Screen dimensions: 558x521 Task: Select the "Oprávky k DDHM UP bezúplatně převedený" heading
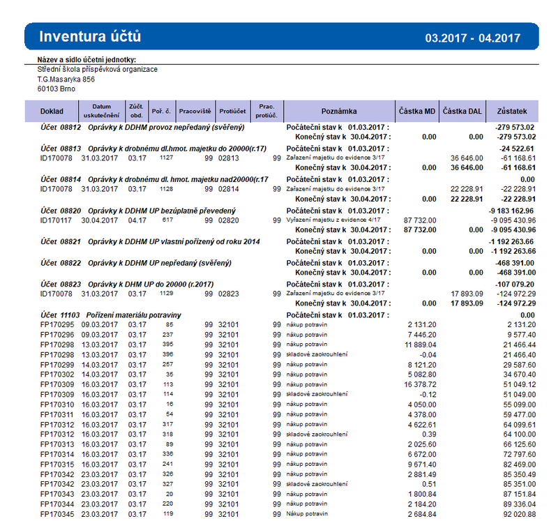(x=162, y=211)
